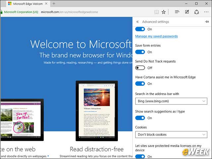
Task: Make a Web Note icon
Action: [x=187, y=12]
